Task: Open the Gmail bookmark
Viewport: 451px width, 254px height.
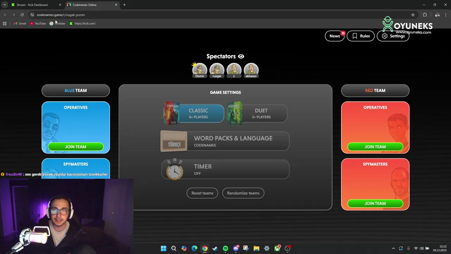Action: pyautogui.click(x=20, y=24)
